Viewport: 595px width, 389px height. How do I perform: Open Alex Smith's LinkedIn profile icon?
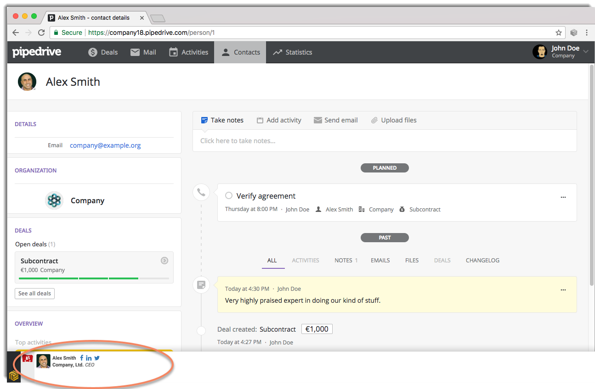tap(89, 358)
